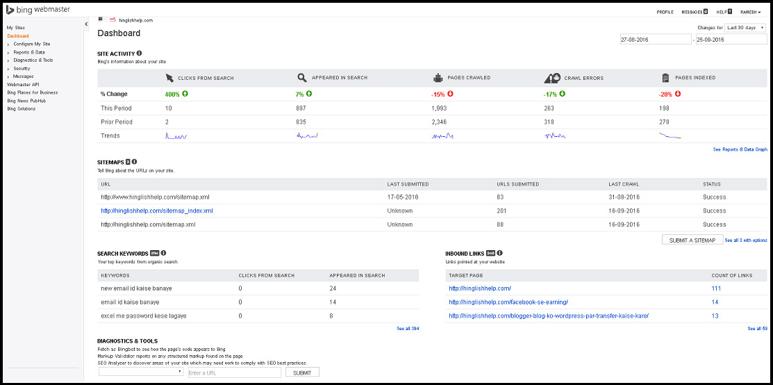The width and height of the screenshot is (773, 385).
Task: Click the red down arrow beside -28%
Action: click(x=677, y=94)
